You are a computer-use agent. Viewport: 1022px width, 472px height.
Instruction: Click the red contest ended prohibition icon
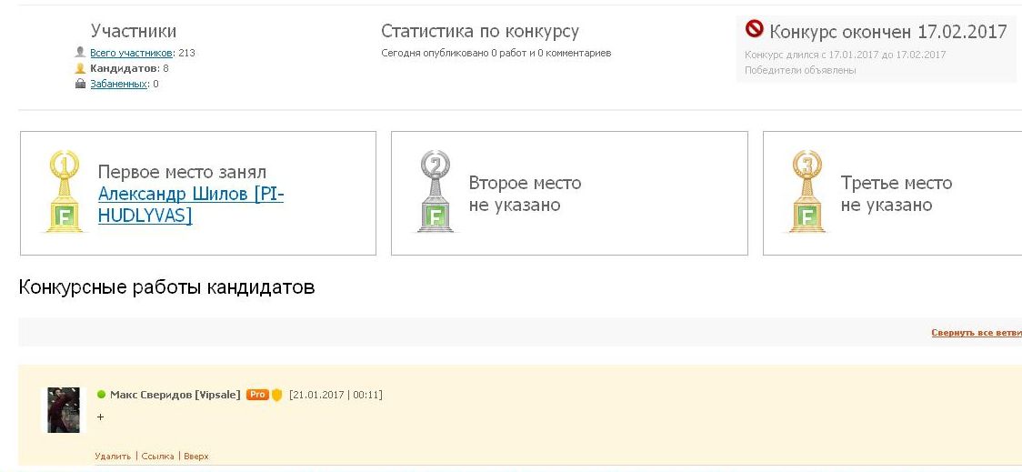click(x=754, y=28)
